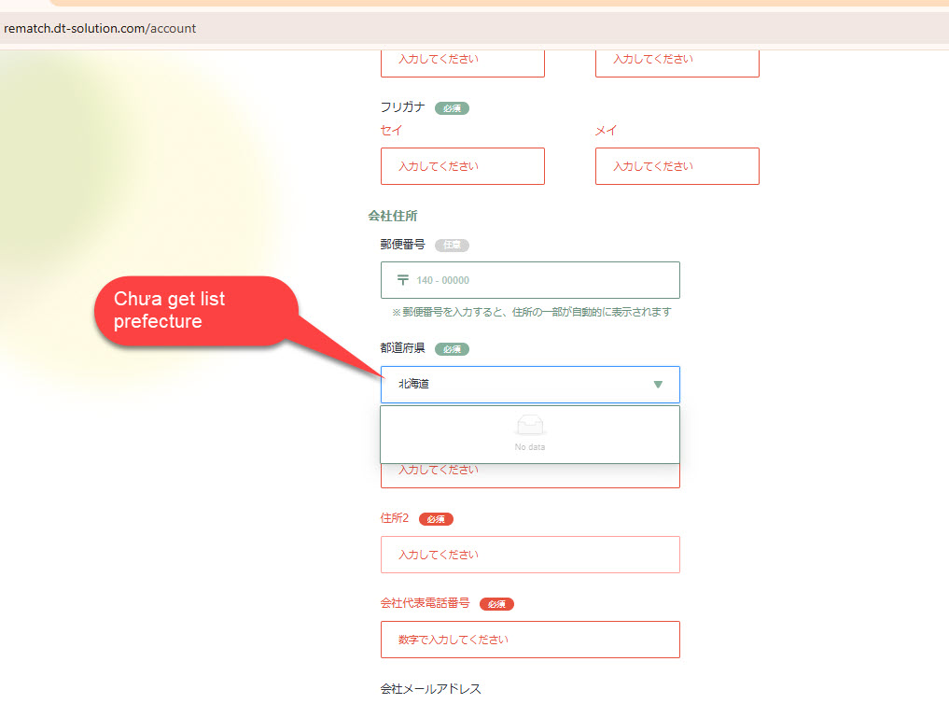Click the 会社代表電話番号 phone number input

pos(530,640)
